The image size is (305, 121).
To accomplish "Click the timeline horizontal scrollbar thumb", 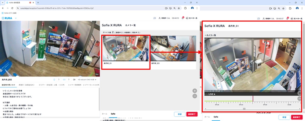I will pos(244,109).
